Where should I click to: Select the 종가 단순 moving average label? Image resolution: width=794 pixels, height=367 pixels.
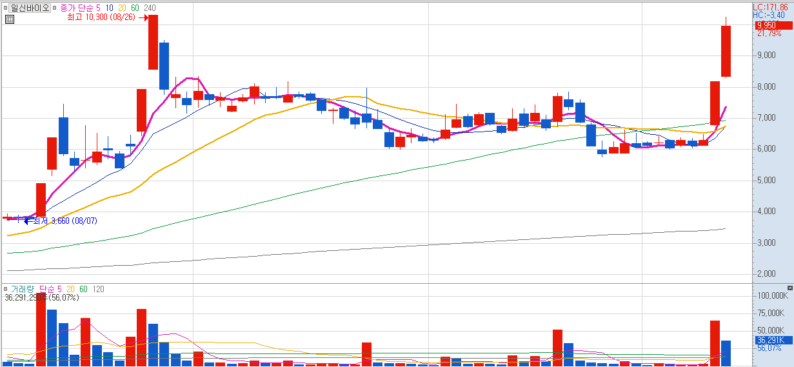pyautogui.click(x=77, y=8)
